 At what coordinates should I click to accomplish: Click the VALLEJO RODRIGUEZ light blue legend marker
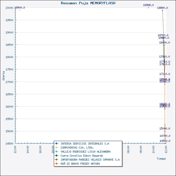tap(57, 152)
